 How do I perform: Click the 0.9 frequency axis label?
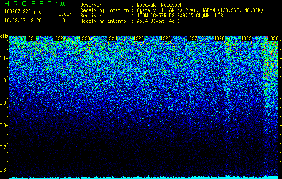click(x=4, y=103)
